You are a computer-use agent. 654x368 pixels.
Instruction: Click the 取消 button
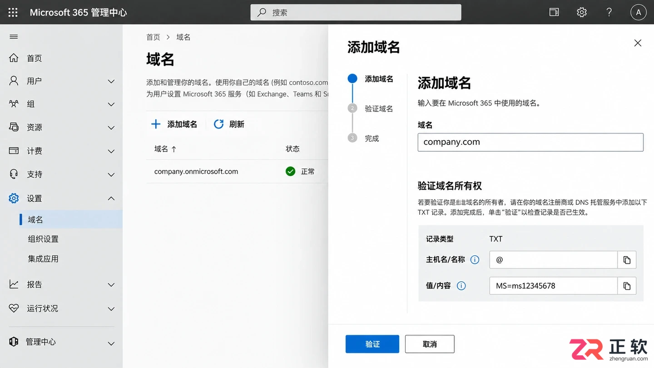(x=430, y=344)
